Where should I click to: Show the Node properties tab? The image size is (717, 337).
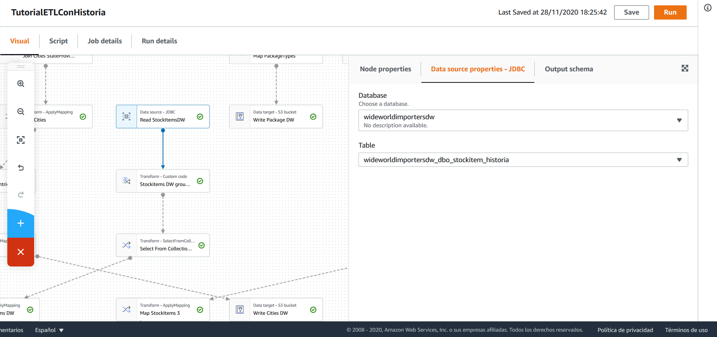[385, 69]
